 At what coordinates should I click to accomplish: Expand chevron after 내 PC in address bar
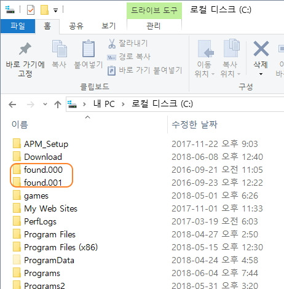[123, 105]
